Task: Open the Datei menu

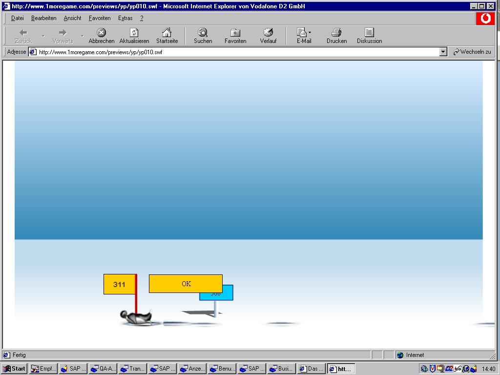Action: click(17, 18)
